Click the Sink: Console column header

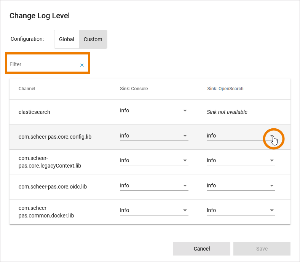click(134, 89)
